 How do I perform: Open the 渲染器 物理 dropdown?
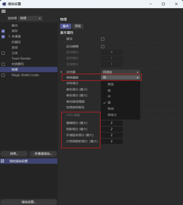pos(30,18)
